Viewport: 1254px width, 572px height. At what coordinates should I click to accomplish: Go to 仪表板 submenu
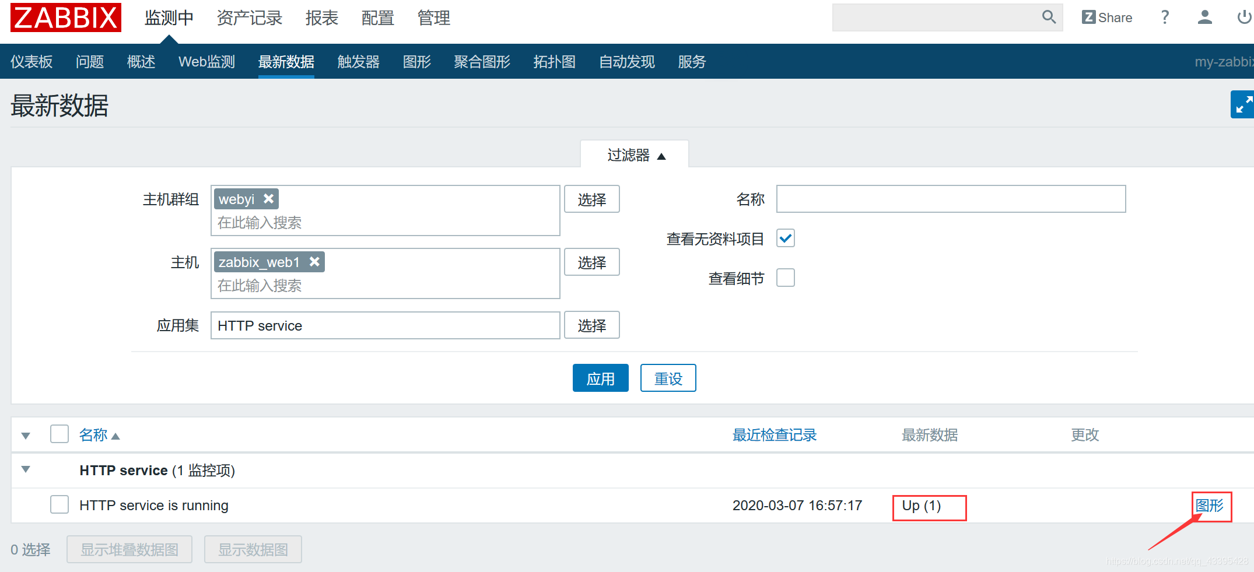[31, 62]
